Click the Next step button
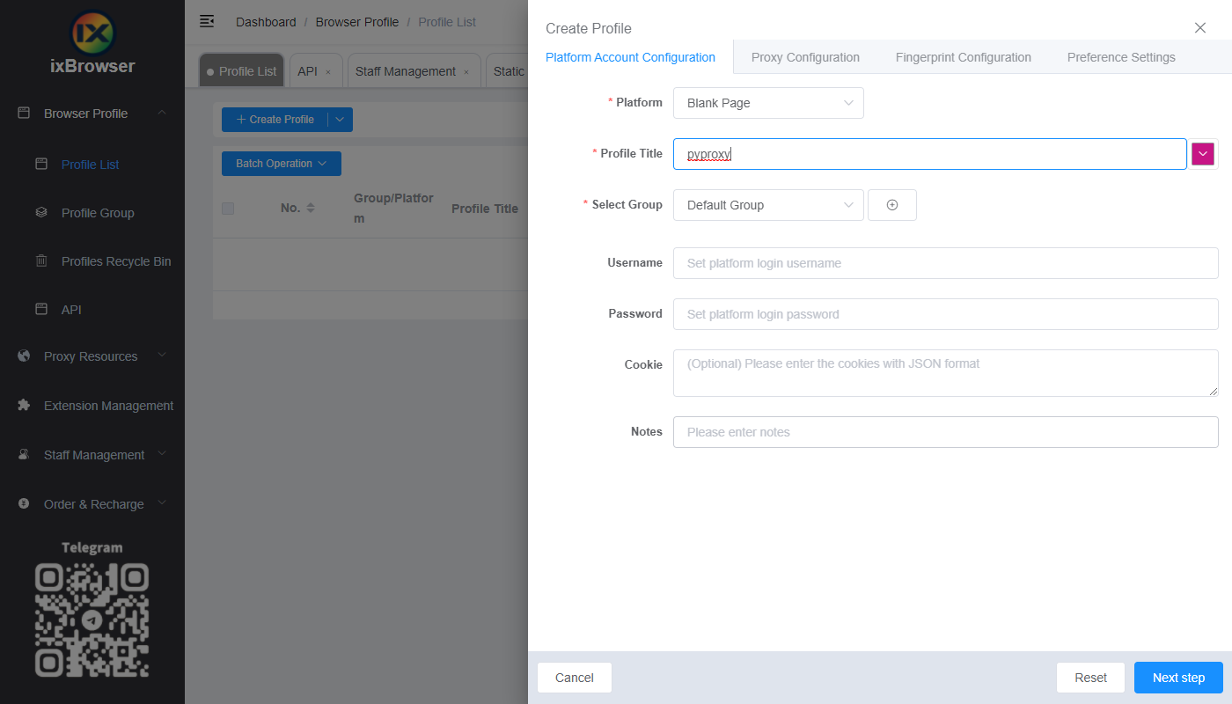Image resolution: width=1232 pixels, height=704 pixels. tap(1178, 678)
